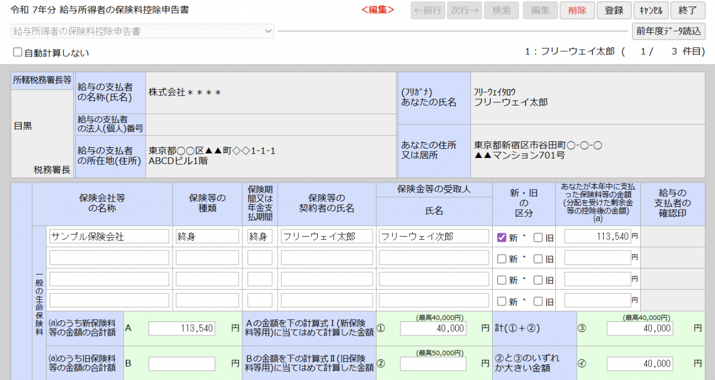Click the 次行→ next row button

tap(464, 10)
